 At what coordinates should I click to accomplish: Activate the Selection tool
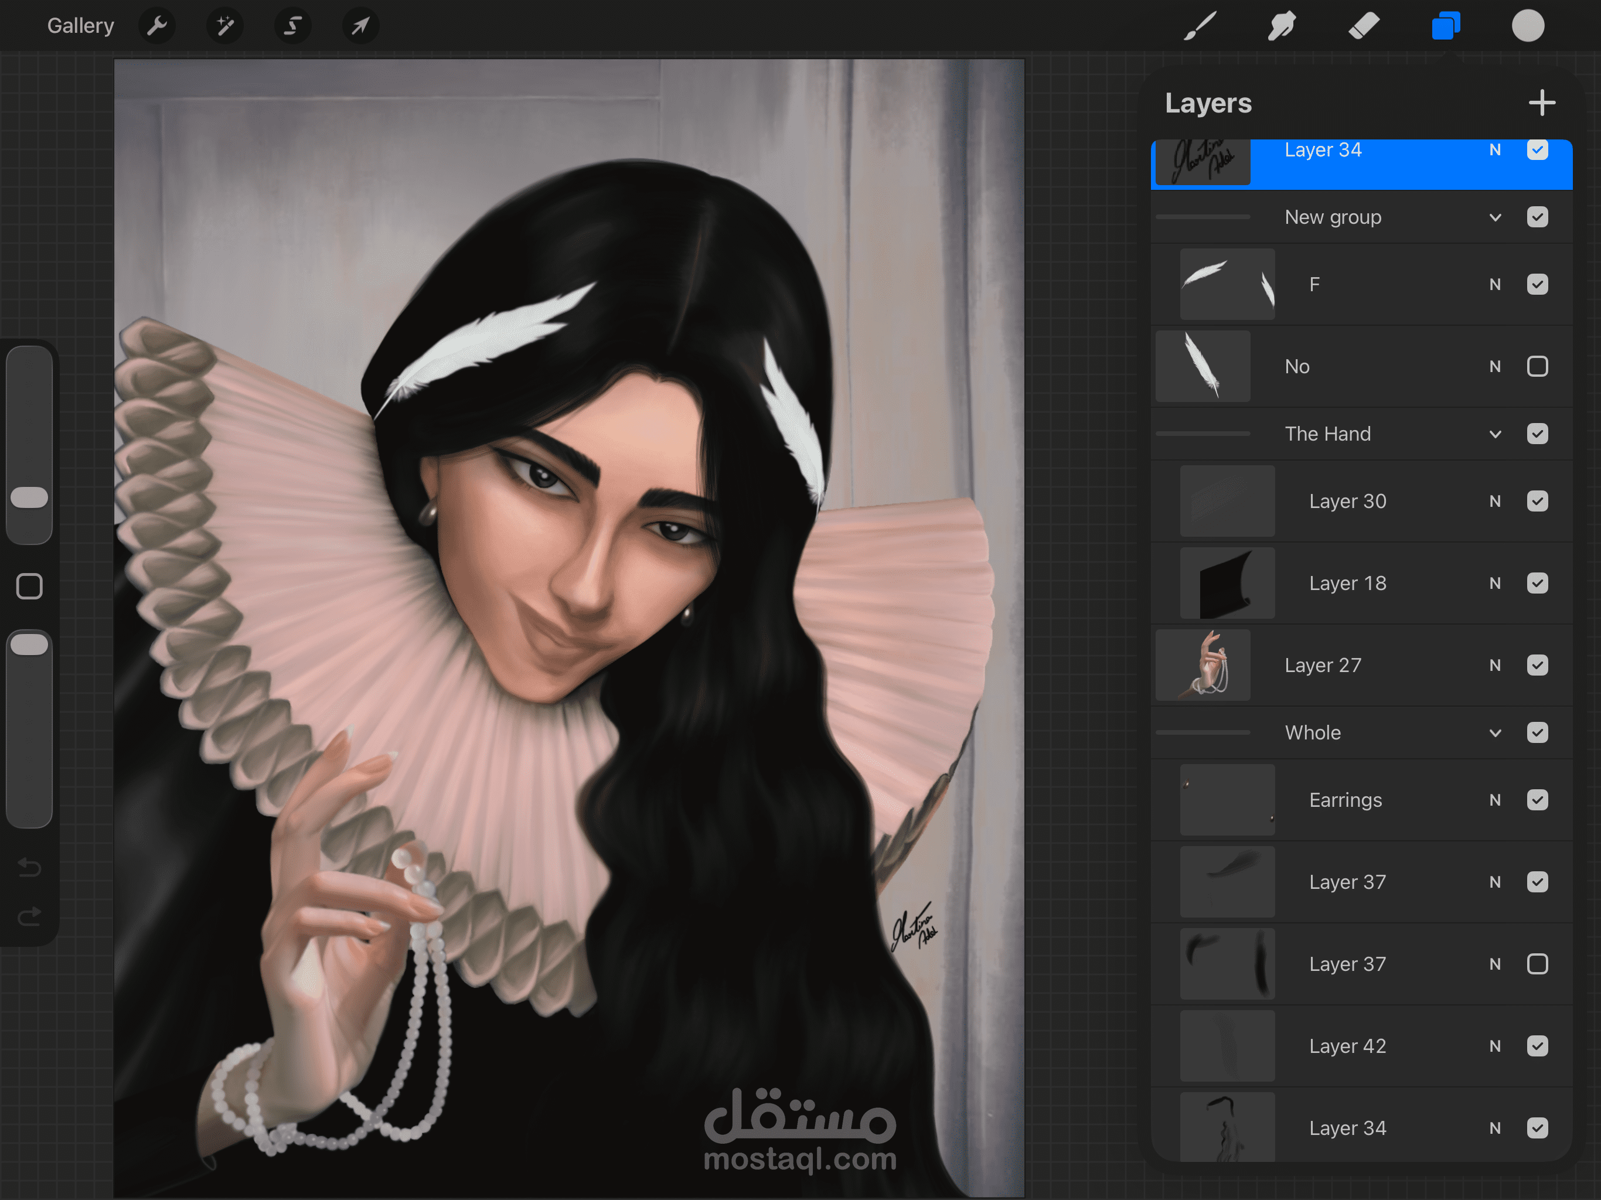pos(292,26)
